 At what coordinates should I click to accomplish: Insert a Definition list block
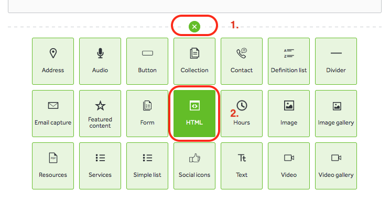(x=289, y=61)
